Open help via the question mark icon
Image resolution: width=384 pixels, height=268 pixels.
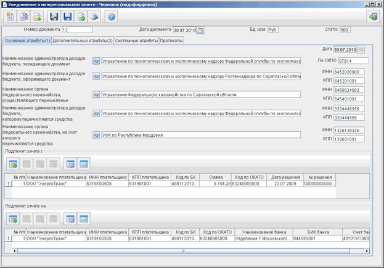click(112, 17)
